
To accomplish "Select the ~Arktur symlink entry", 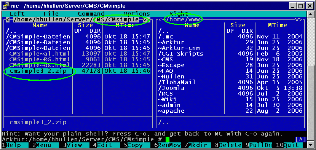I will click(x=230, y=42).
